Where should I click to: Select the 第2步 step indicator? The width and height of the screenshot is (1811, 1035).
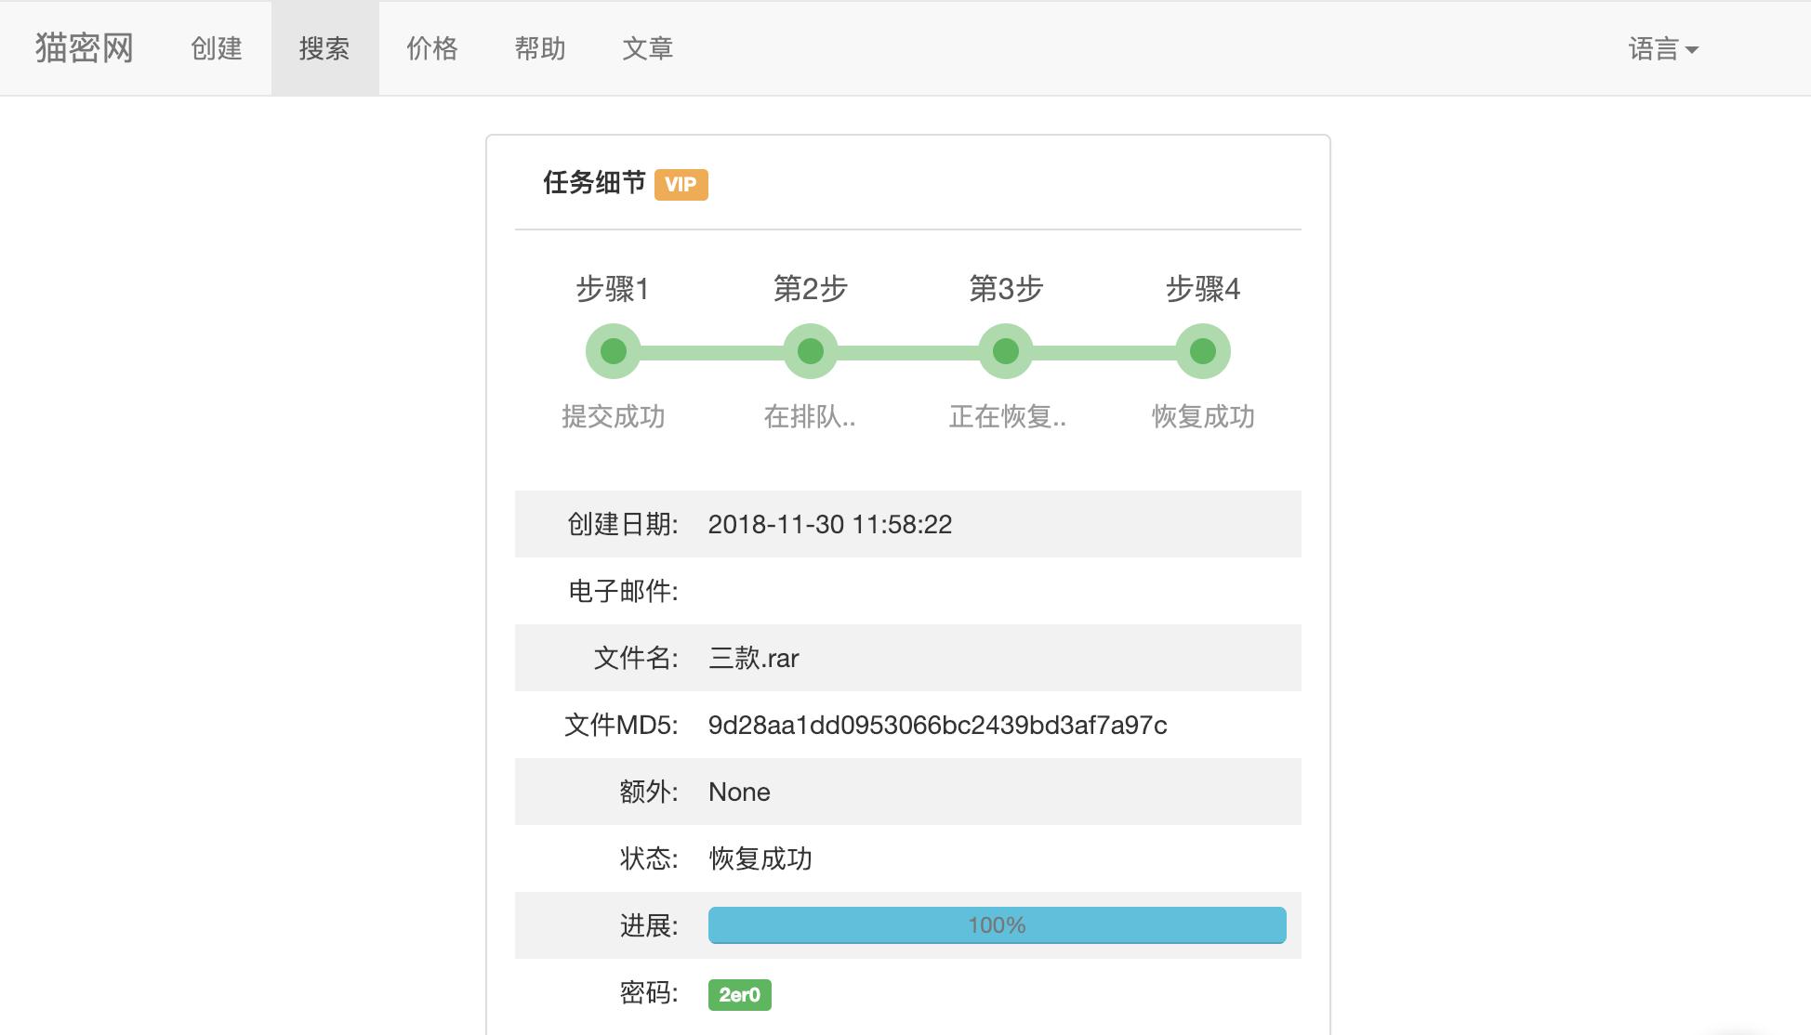click(809, 351)
